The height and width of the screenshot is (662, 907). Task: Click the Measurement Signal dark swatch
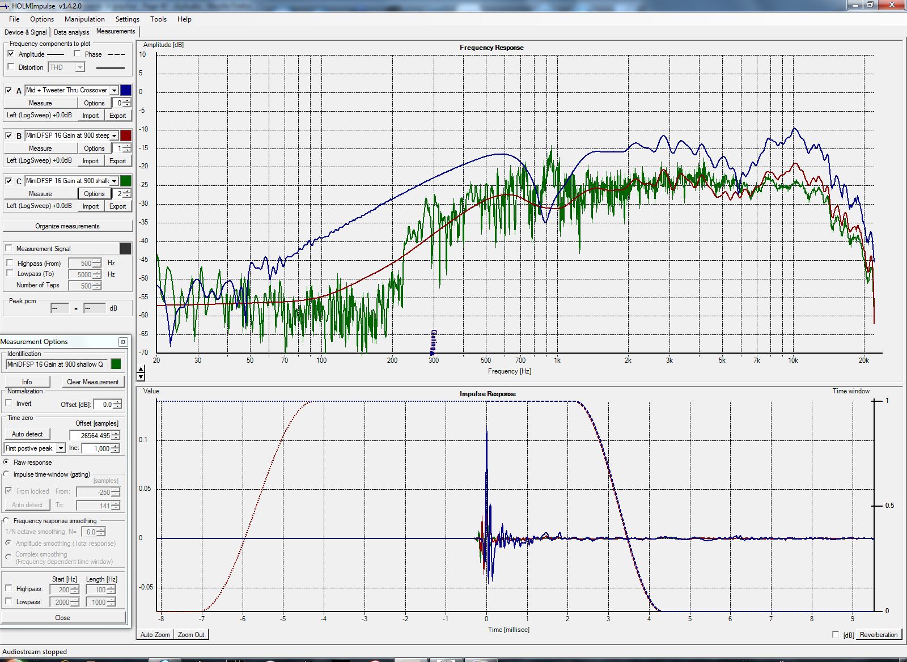(126, 248)
